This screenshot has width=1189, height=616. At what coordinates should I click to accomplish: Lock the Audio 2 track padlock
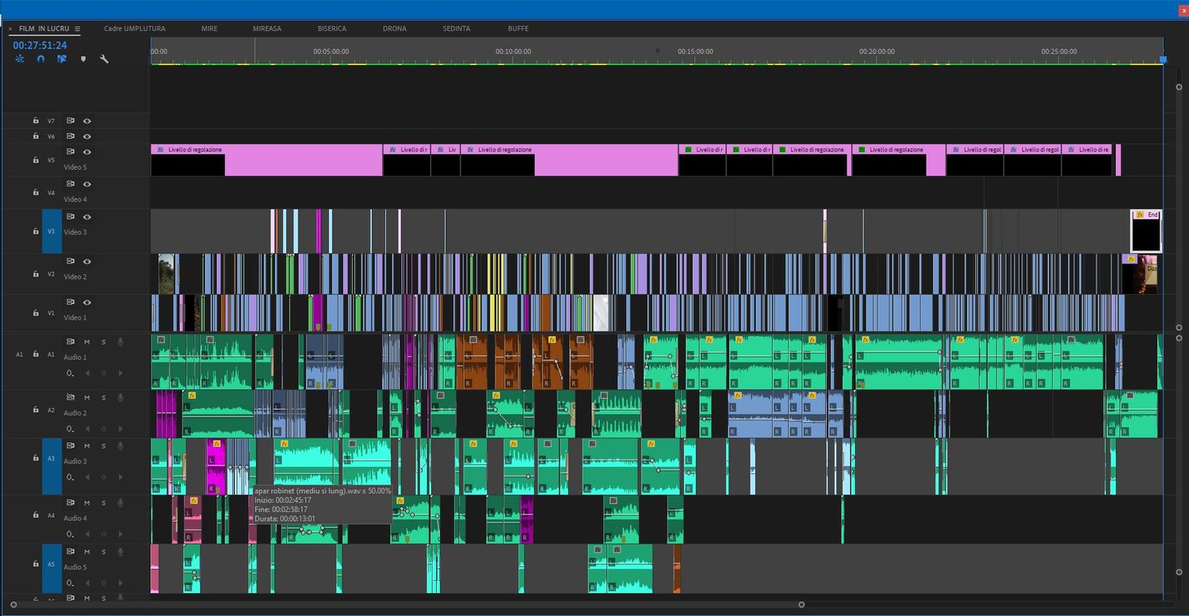(x=36, y=410)
